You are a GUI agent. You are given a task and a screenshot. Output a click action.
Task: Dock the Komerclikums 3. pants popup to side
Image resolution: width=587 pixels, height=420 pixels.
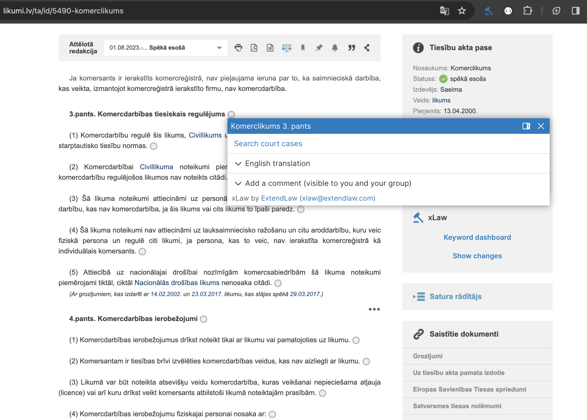tap(526, 126)
